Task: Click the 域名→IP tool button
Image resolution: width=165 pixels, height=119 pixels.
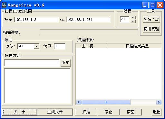Action: pyautogui.click(x=151, y=19)
